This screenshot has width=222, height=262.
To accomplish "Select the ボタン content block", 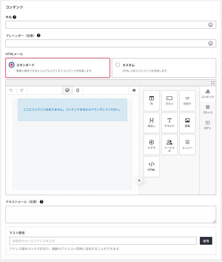I will click(170, 100).
